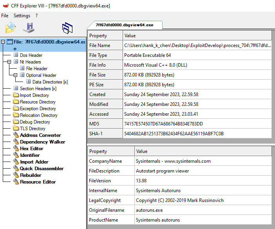Open Dos Header in tree
The image size is (275, 229).
(31, 55)
